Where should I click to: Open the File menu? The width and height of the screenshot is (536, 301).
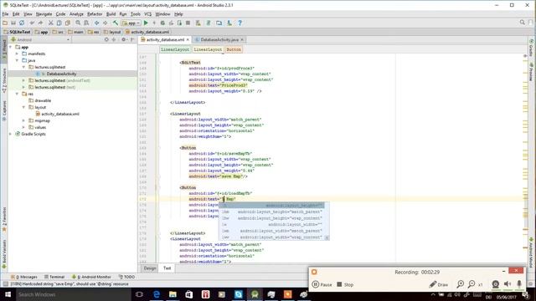click(5, 14)
